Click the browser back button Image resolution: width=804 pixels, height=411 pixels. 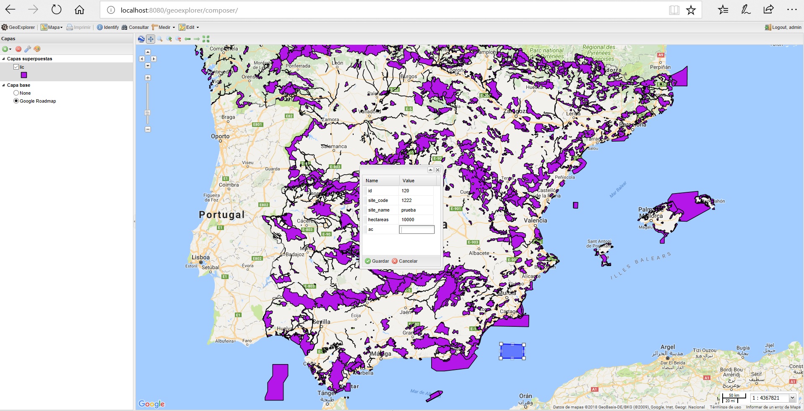coord(10,10)
